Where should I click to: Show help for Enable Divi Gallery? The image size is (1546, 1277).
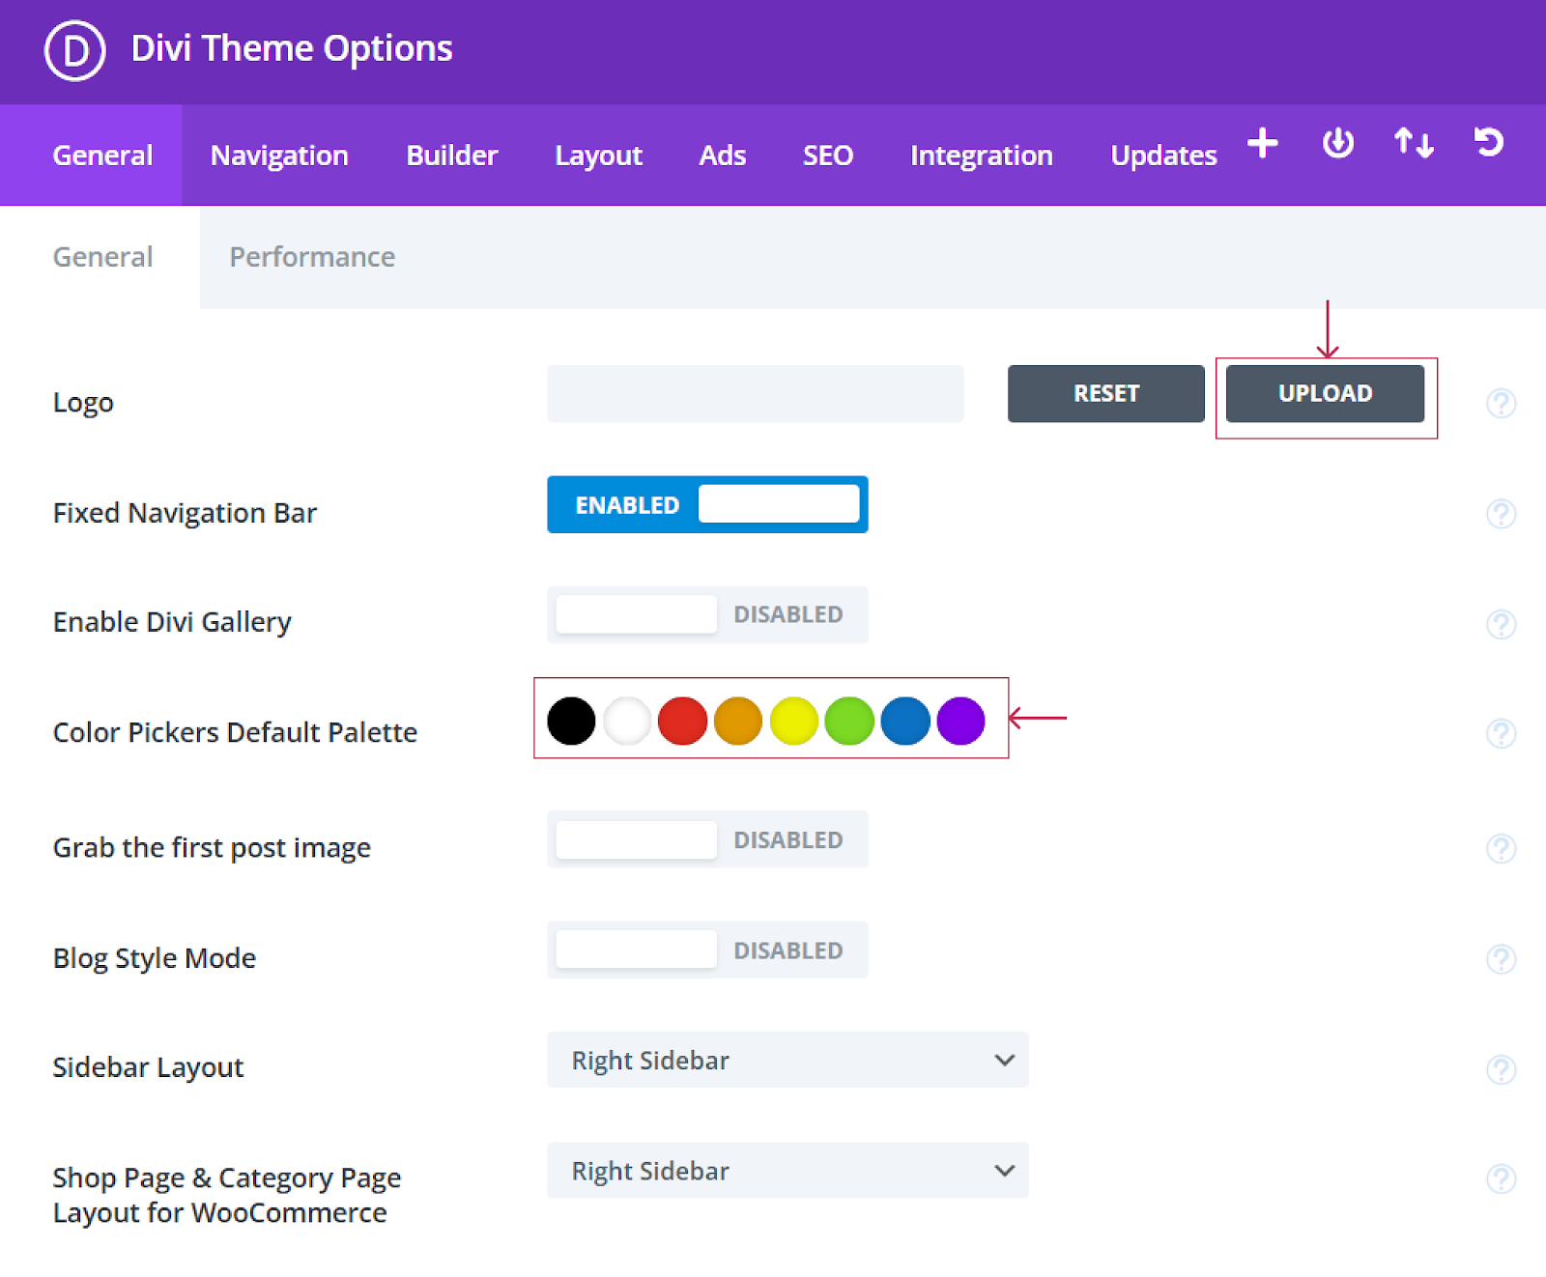[x=1501, y=624]
